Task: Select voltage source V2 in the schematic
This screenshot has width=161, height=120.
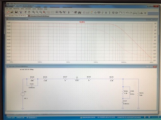Action: (23, 94)
